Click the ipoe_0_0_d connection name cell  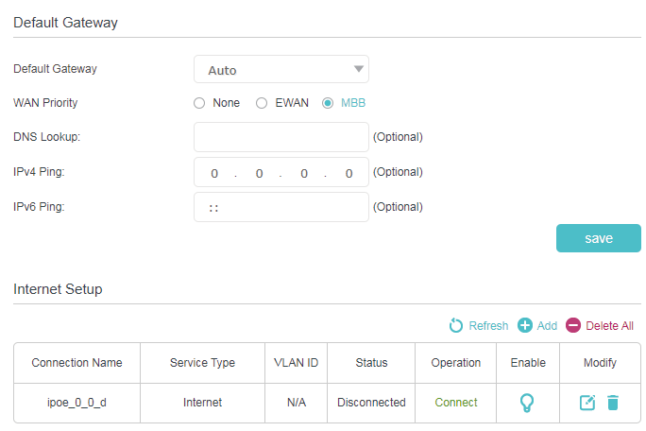coord(77,403)
